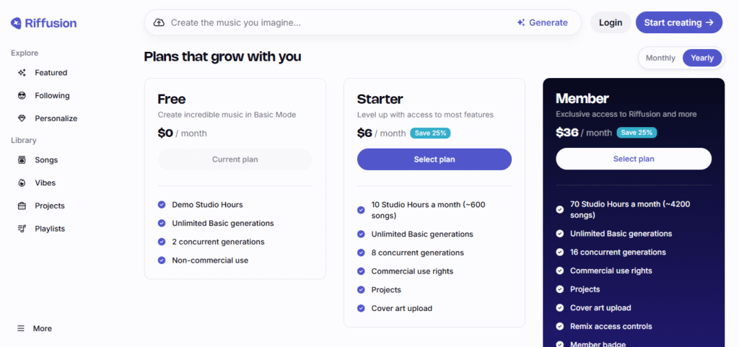Click the upload cloud icon in prompt bar

[159, 22]
